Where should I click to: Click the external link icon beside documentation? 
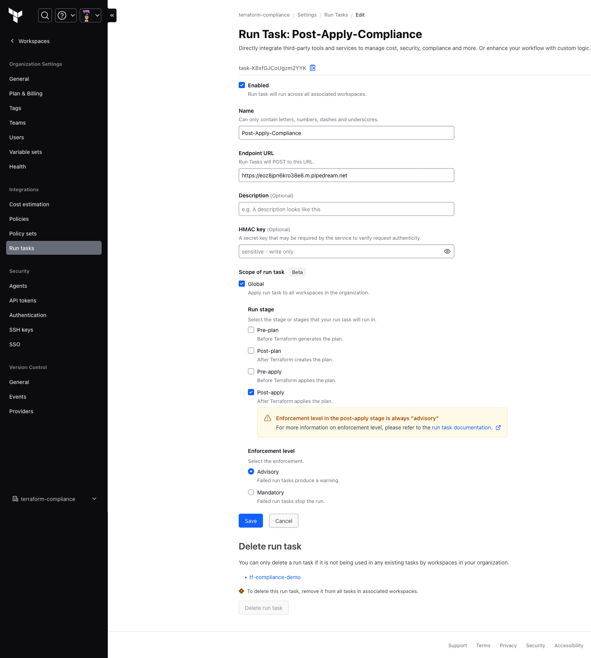pyautogui.click(x=498, y=428)
